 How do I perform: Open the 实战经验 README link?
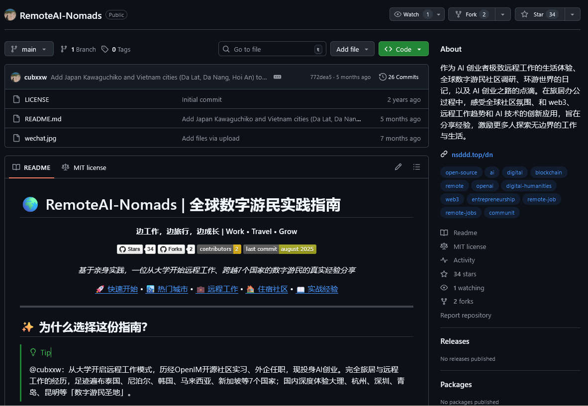[317, 289]
